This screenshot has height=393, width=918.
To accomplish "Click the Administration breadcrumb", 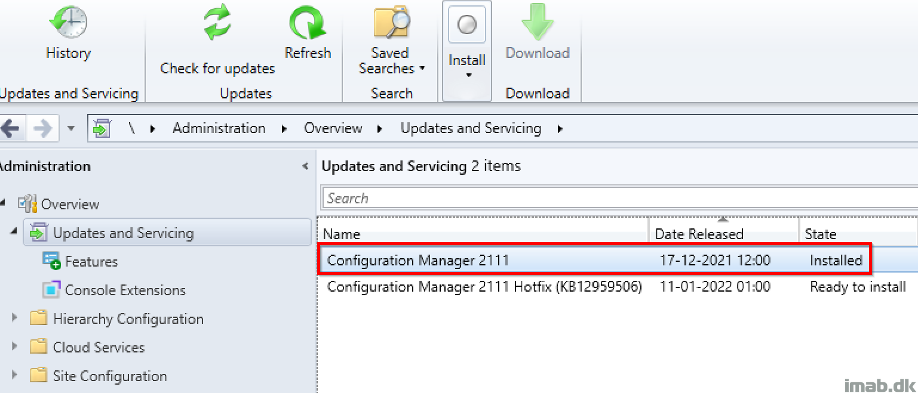I will pos(219,128).
